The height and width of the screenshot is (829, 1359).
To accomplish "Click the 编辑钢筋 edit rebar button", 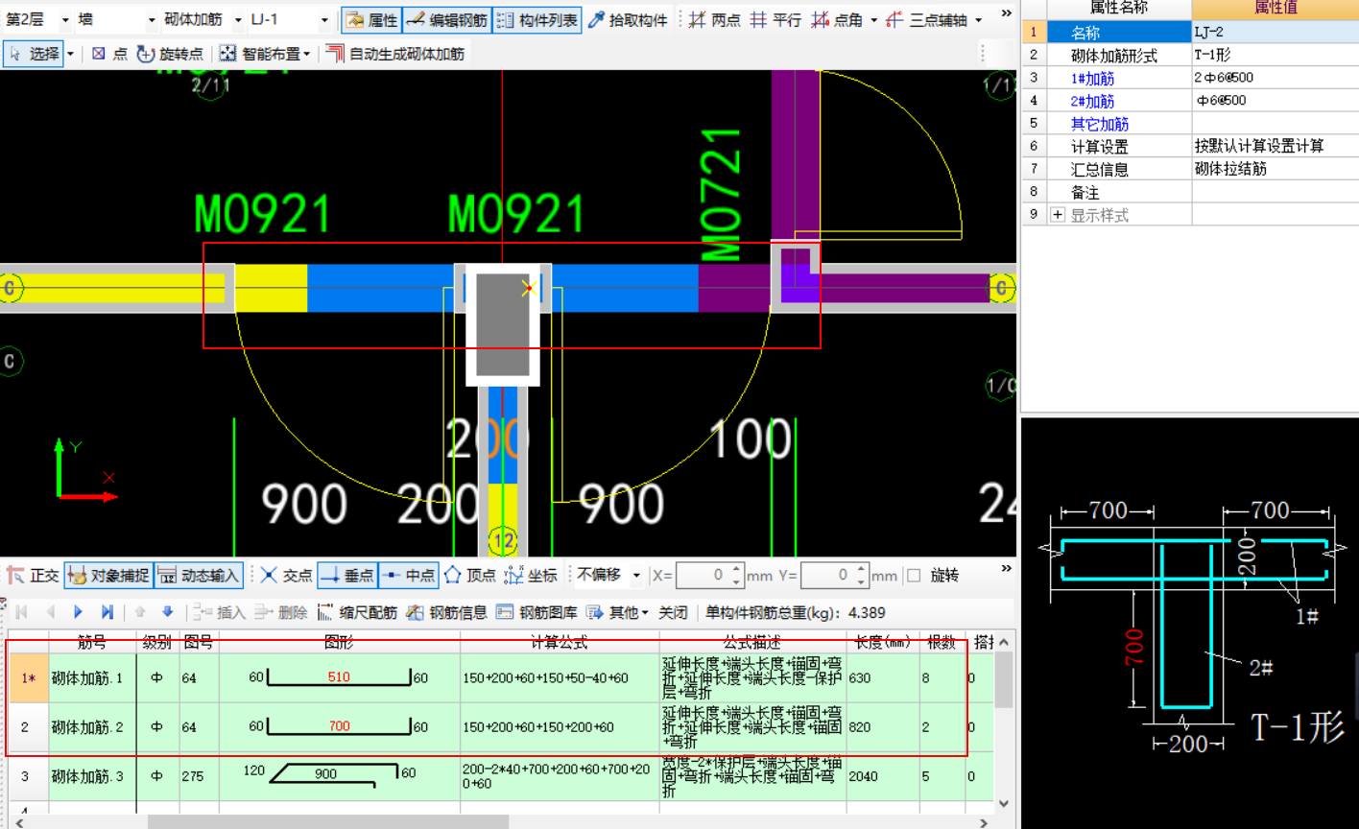I will (x=446, y=20).
